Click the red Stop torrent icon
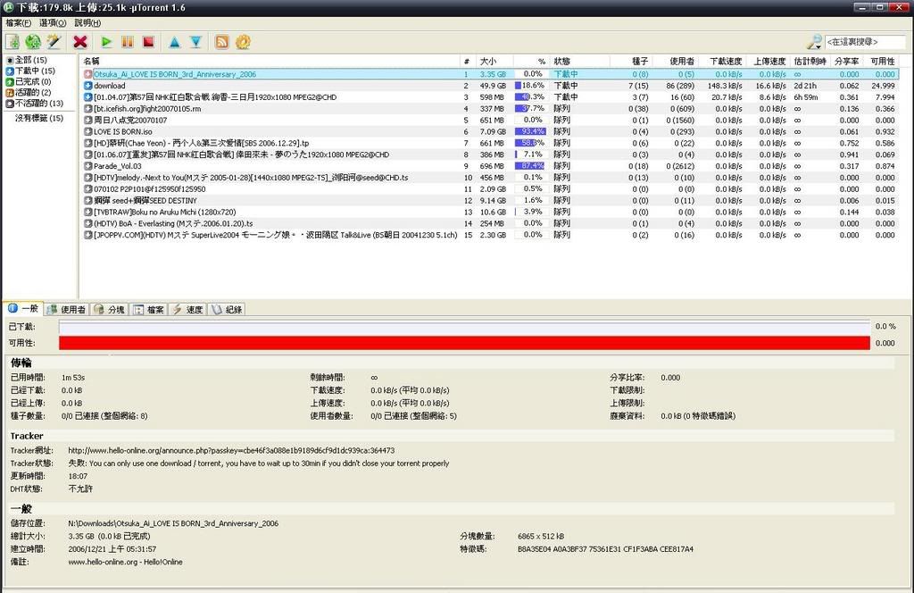The height and width of the screenshot is (593, 914). click(x=148, y=42)
